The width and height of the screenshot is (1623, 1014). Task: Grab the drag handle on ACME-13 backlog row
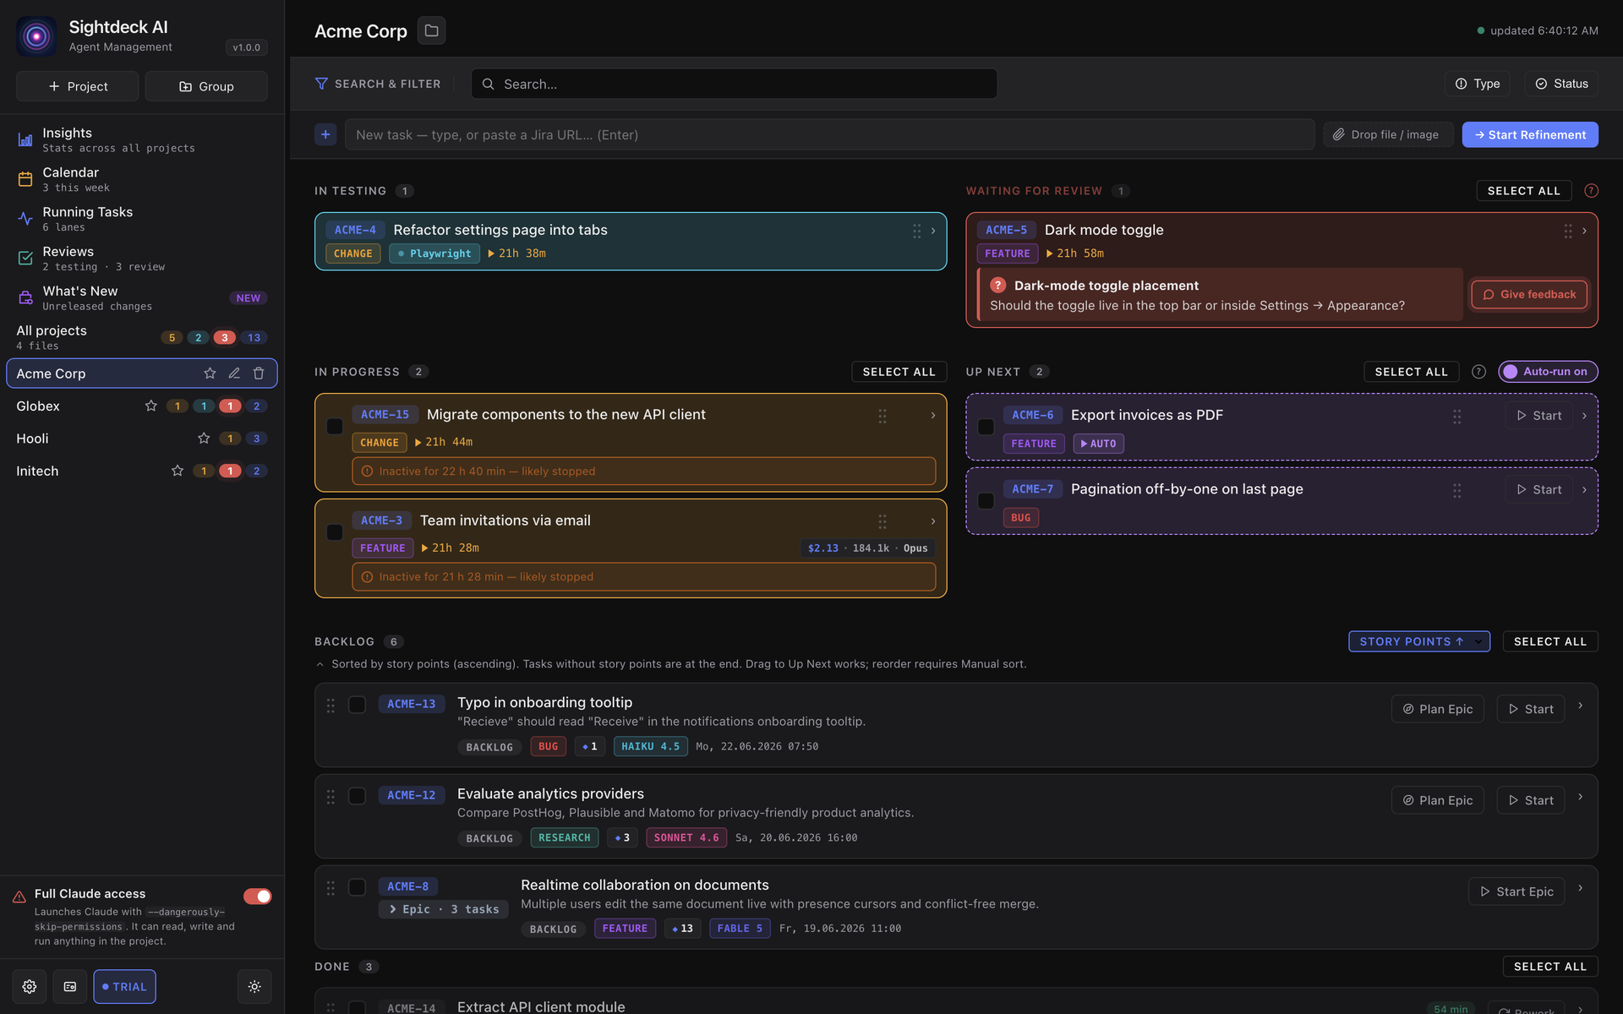pos(331,705)
